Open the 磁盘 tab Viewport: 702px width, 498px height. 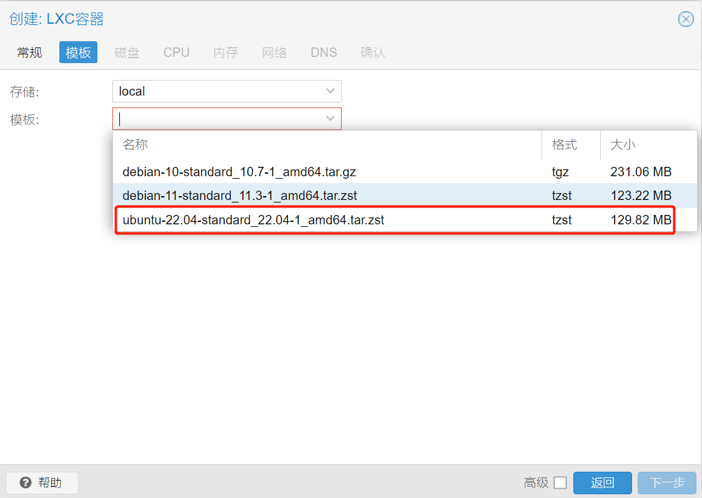[x=127, y=52]
